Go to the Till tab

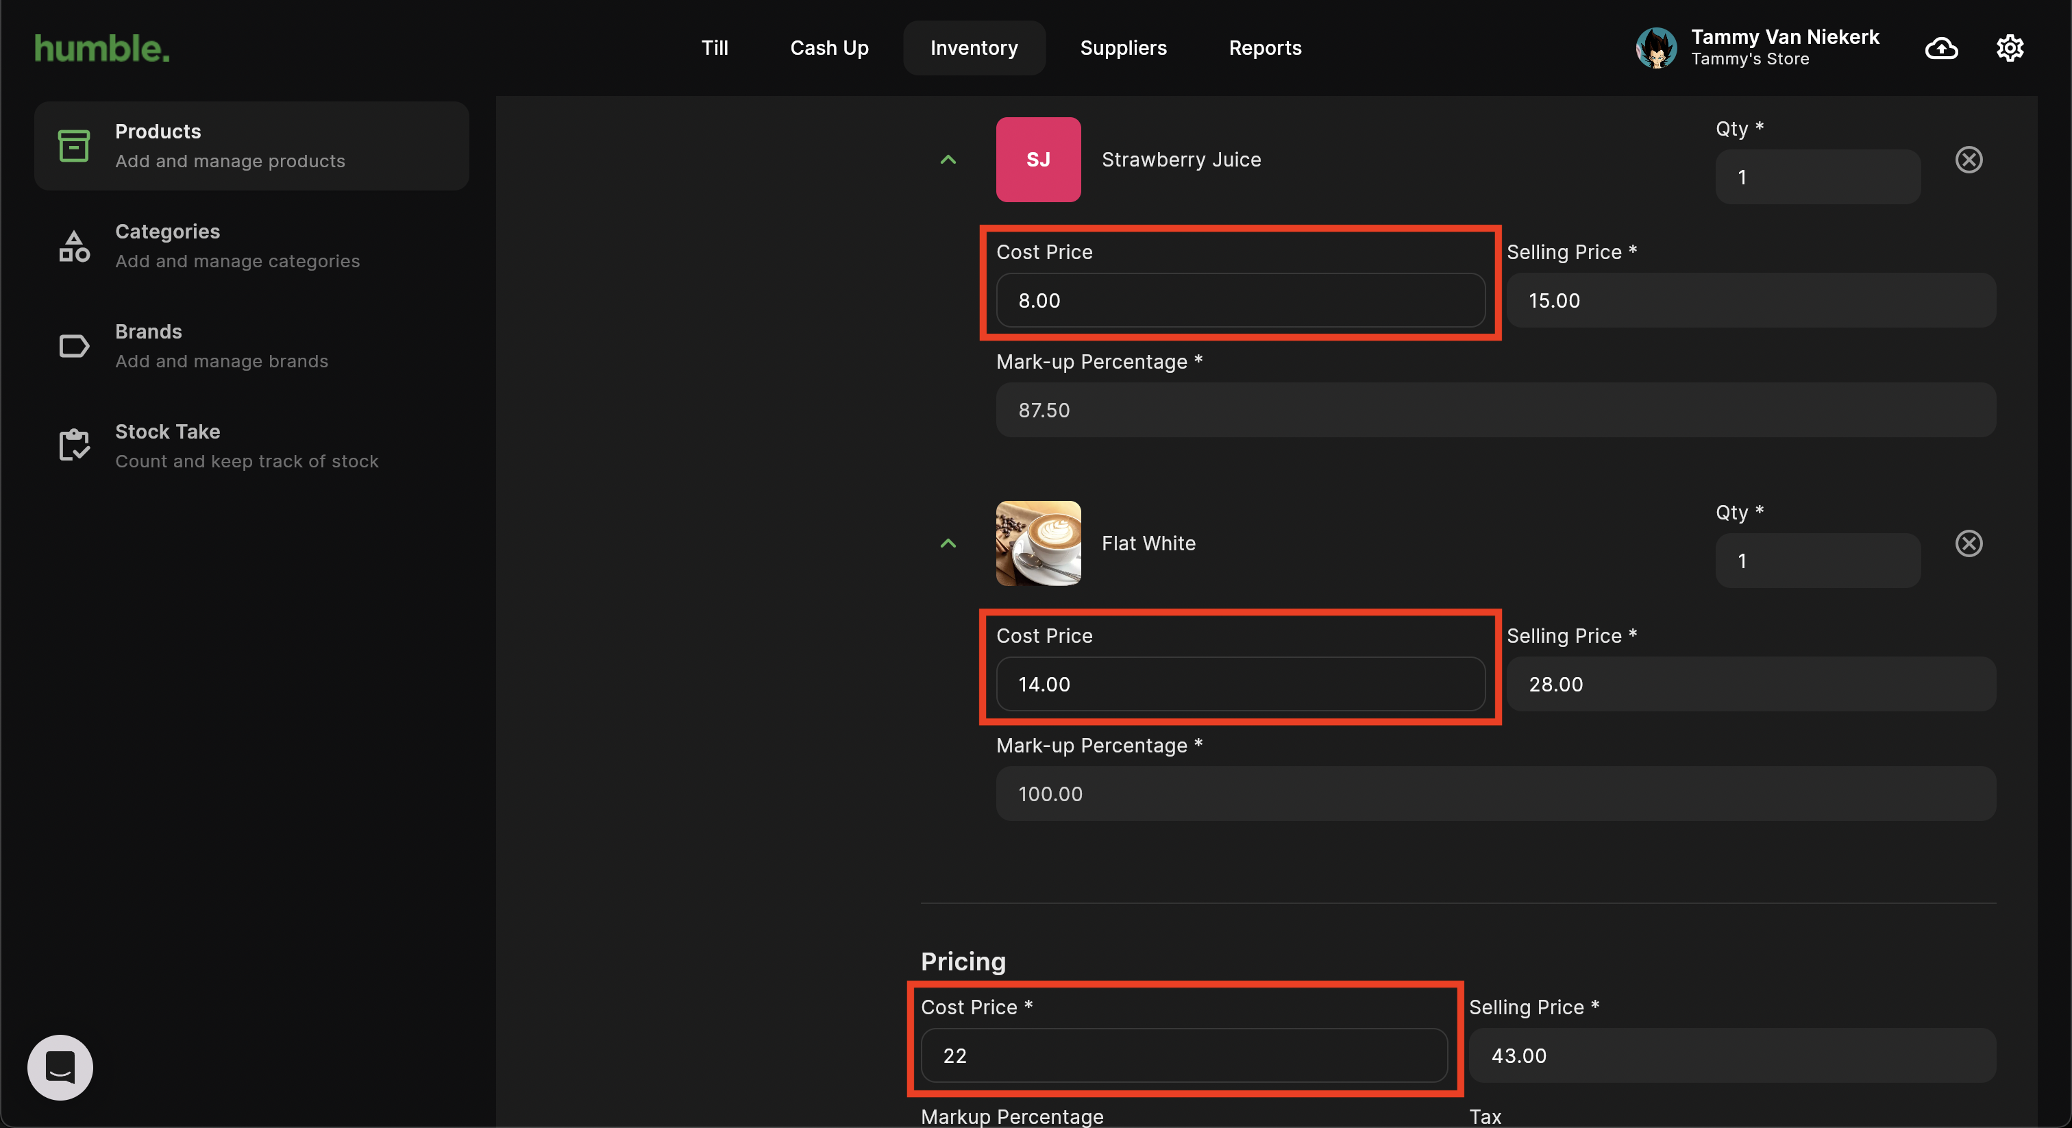714,48
